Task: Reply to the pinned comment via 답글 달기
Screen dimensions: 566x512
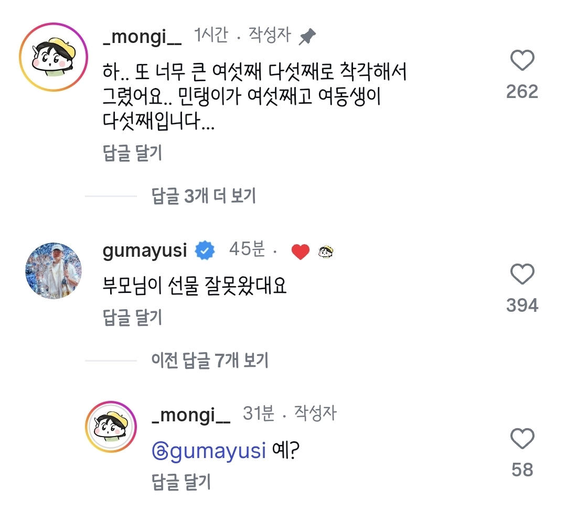Action: point(133,153)
